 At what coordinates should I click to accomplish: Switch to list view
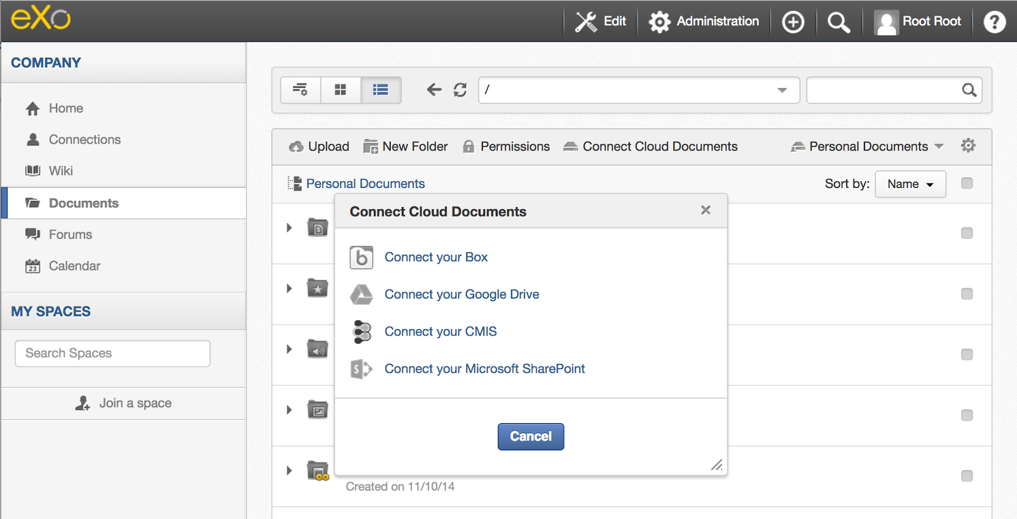click(381, 90)
